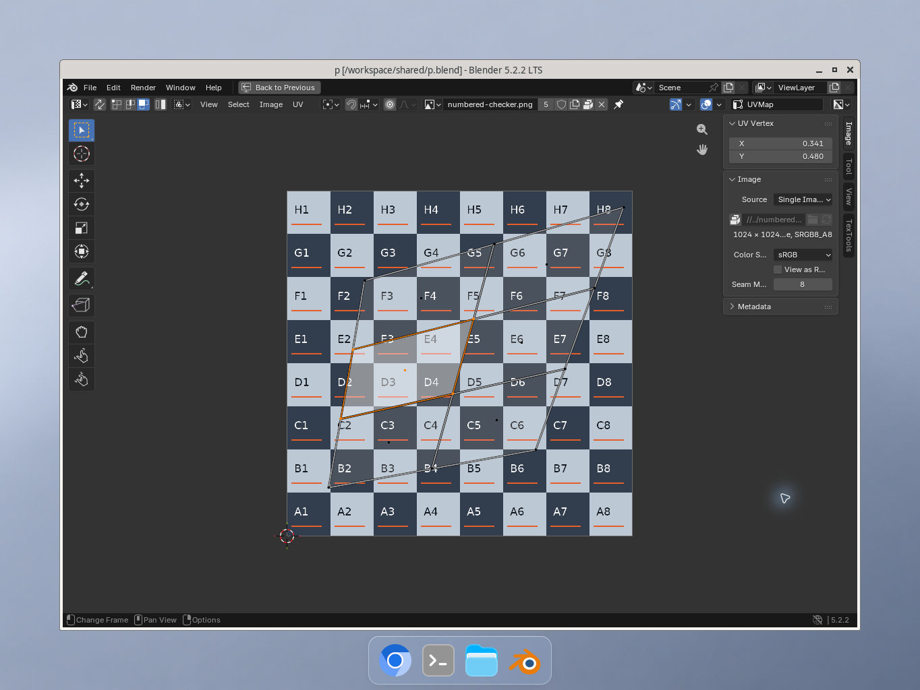Select the Cursor tool in the toolbar
920x690 pixels.
pos(82,154)
